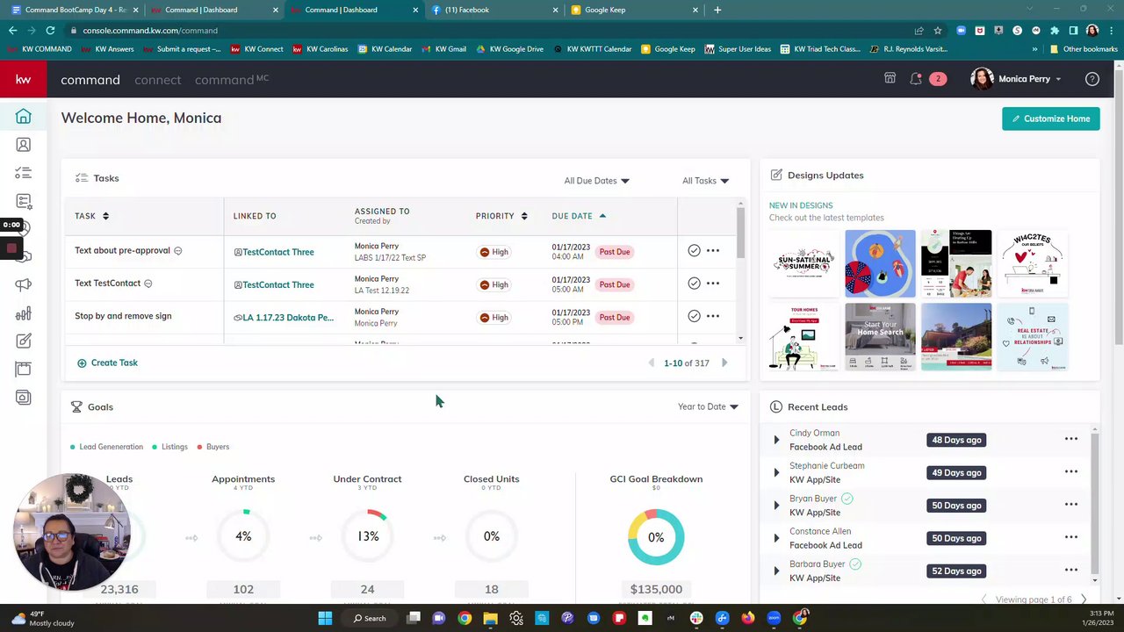Open more options for Stephanie Curbeam lead
The height and width of the screenshot is (632, 1124).
(1071, 471)
